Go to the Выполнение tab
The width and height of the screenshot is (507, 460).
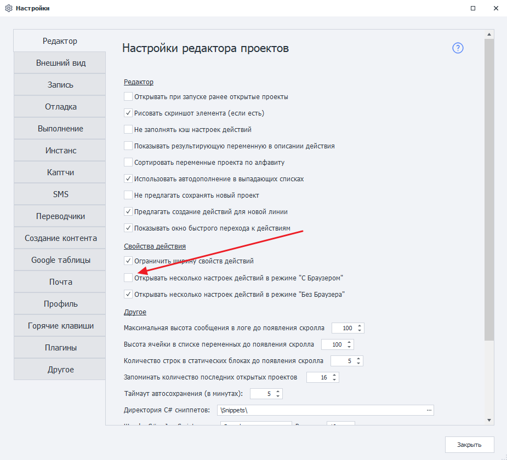(x=60, y=129)
